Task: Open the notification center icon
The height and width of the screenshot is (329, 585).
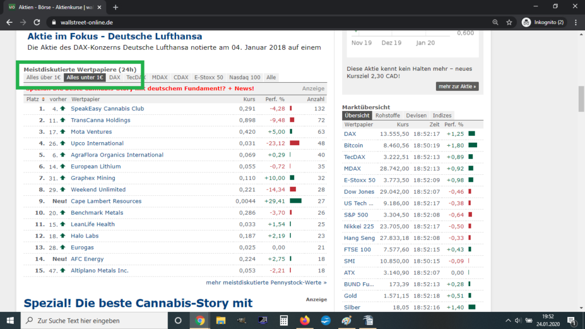Action: (571, 320)
